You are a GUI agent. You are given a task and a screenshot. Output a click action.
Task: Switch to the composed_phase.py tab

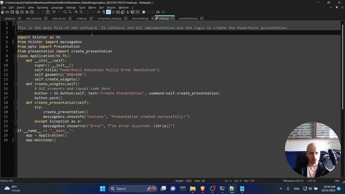coord(109,18)
